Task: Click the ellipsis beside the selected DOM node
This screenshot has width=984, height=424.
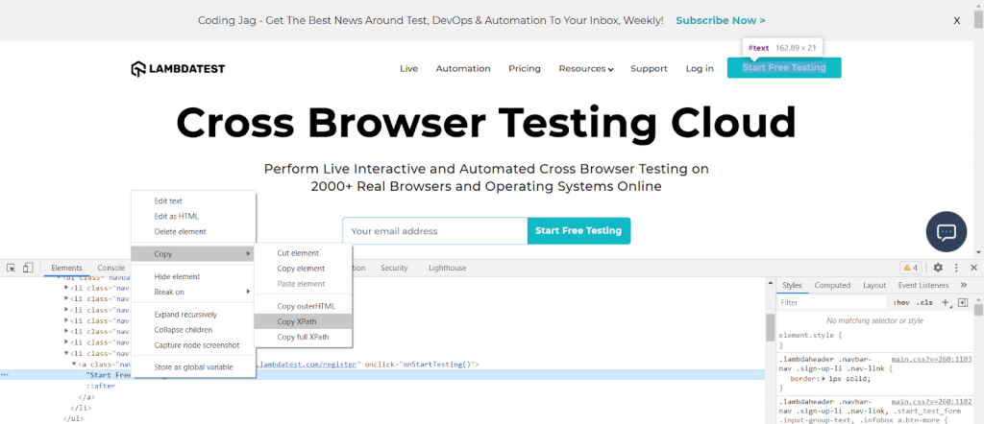Action: click(x=5, y=374)
